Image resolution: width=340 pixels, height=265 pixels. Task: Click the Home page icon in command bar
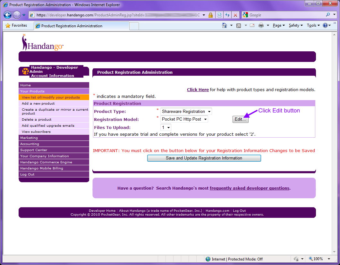click(225, 25)
